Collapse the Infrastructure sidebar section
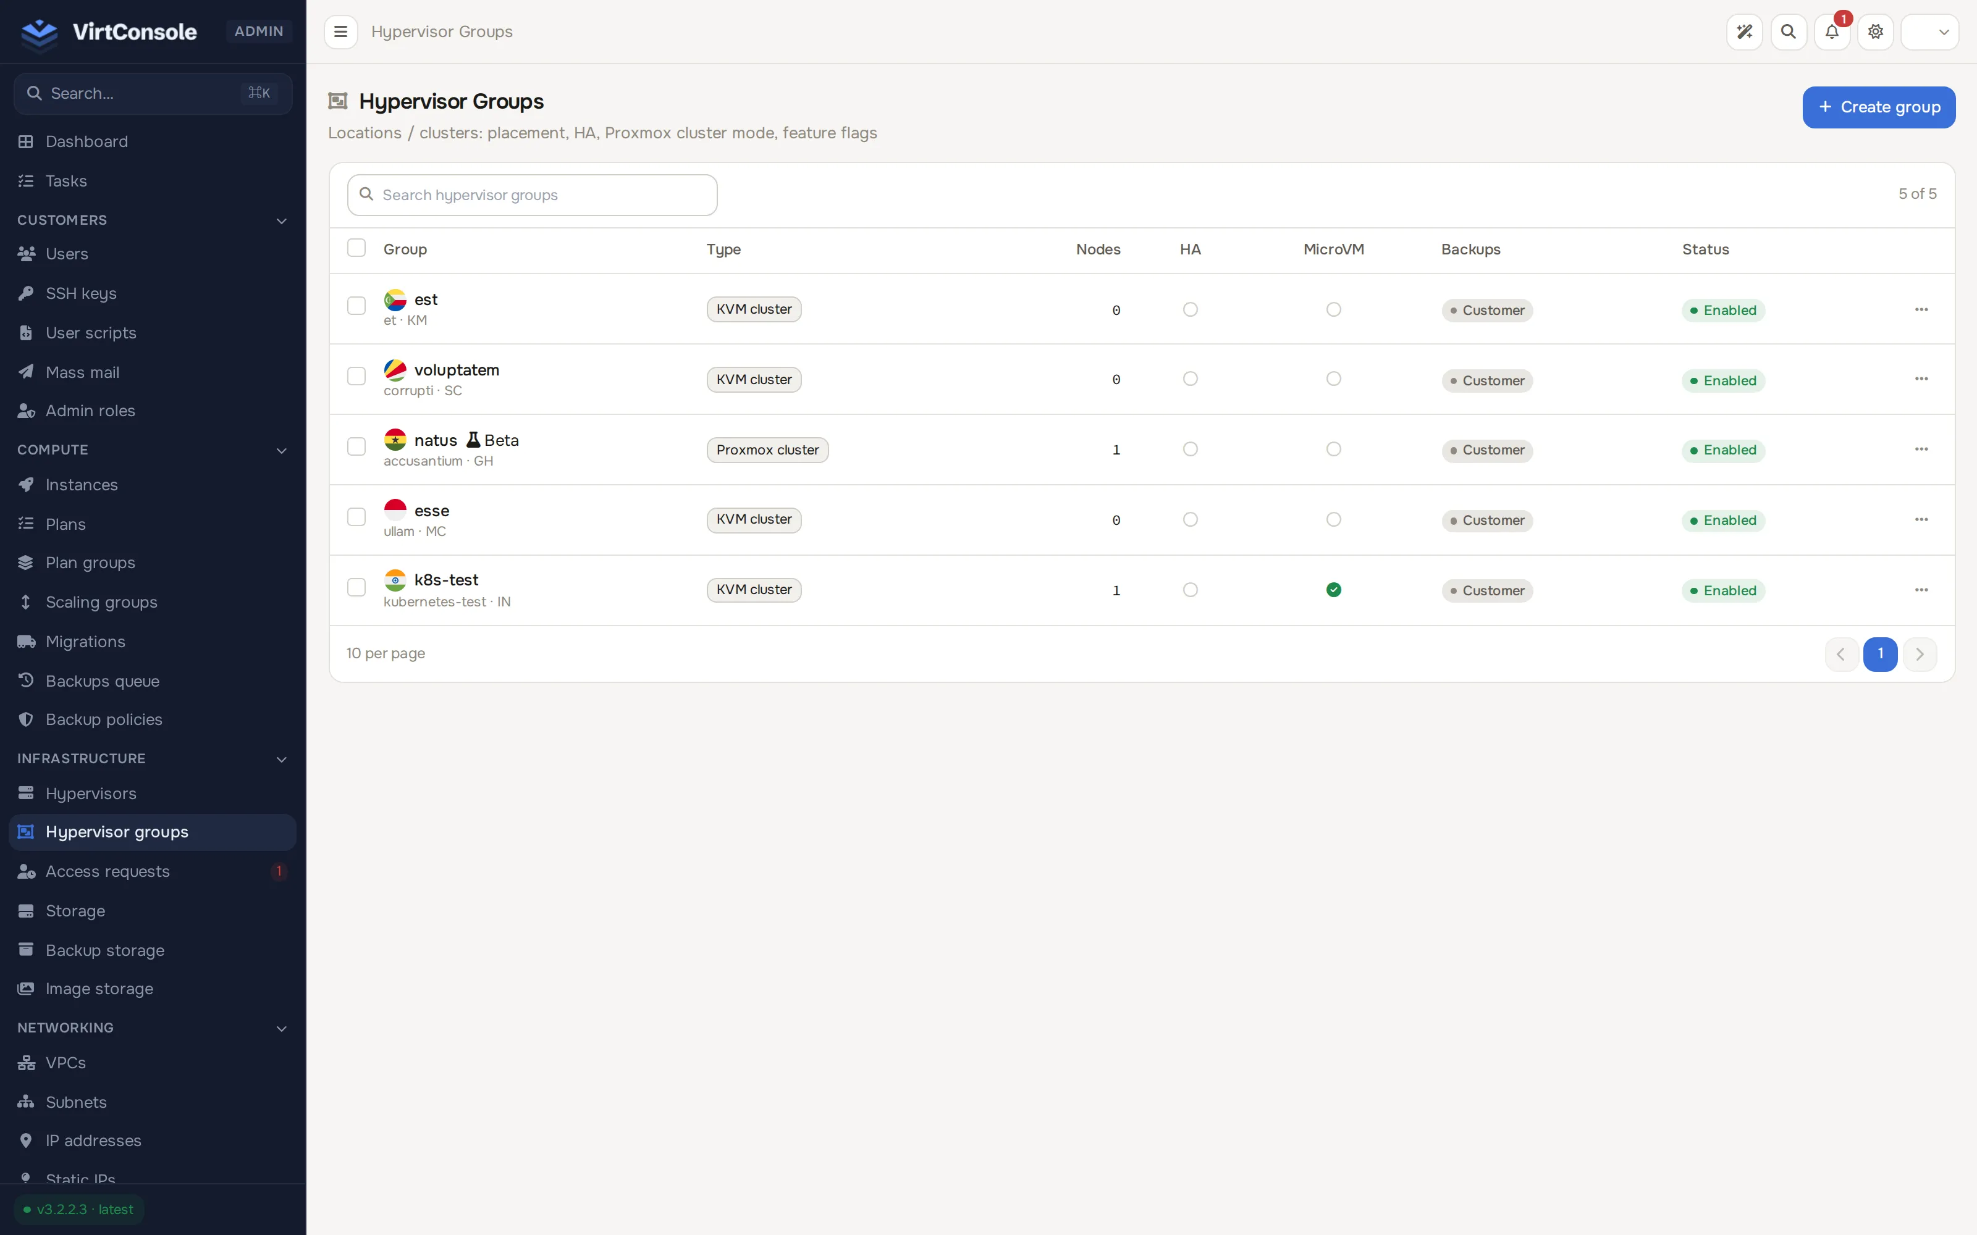 click(153, 759)
